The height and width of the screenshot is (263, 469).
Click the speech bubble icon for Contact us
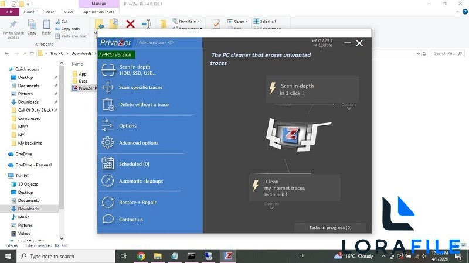(x=108, y=220)
